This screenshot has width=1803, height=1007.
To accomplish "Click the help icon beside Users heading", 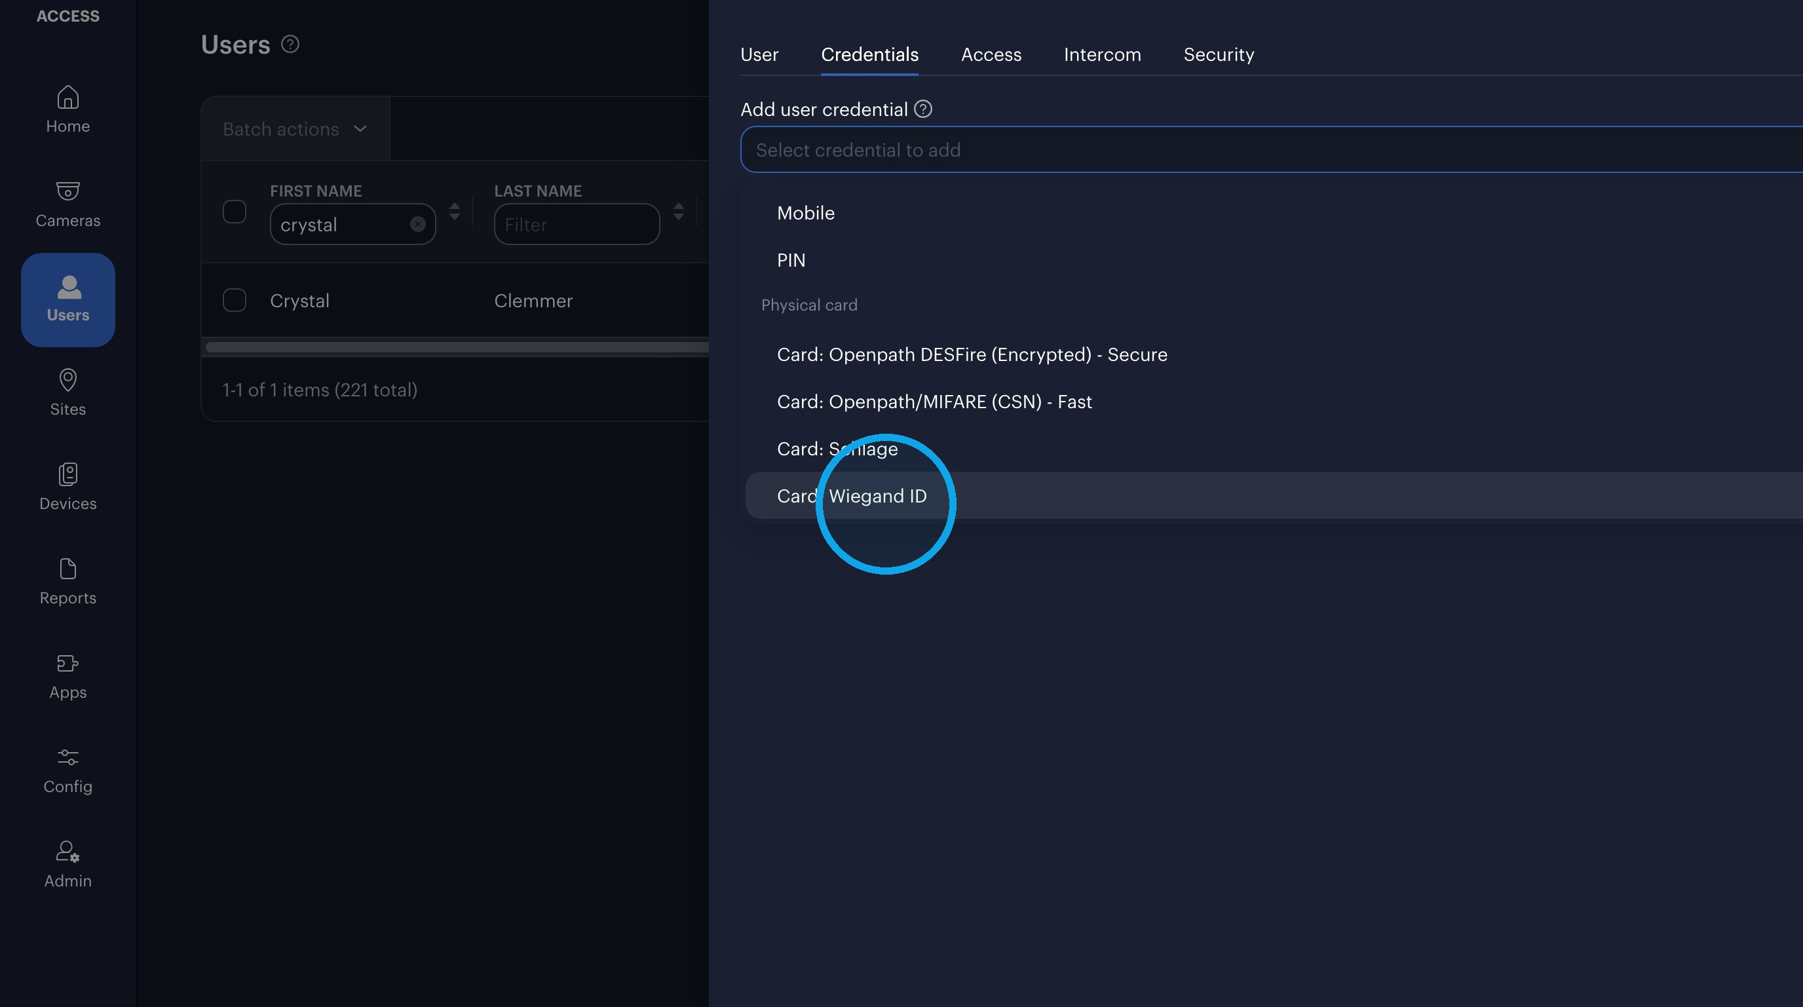I will 290,44.
